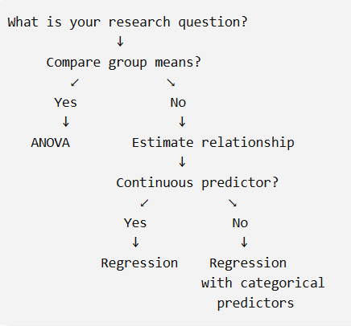Choose the Yes branch above ANOVA
The height and width of the screenshot is (326, 351).
coord(66,103)
